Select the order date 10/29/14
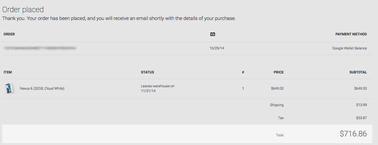This screenshot has width=378, height=145. (217, 48)
